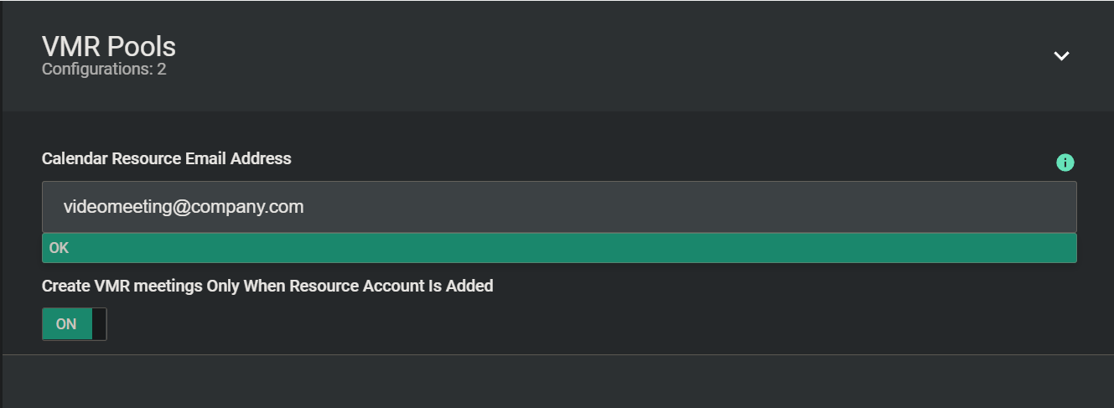Screen dimensions: 1114x408
Task: Select the VMR Pools heading
Action: point(109,46)
